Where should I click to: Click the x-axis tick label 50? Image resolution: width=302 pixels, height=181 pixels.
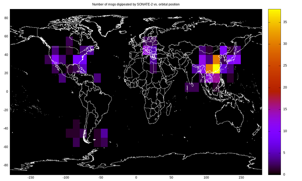point(171,177)
